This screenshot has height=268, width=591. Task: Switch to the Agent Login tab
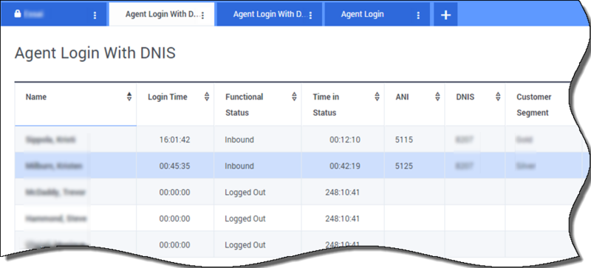tap(362, 14)
